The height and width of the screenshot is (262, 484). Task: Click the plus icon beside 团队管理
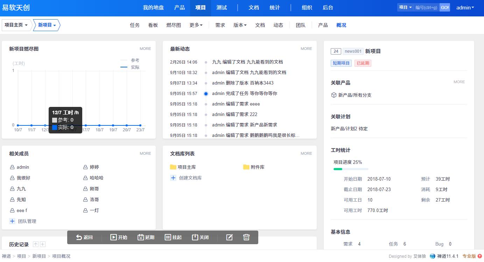[x=12, y=221]
